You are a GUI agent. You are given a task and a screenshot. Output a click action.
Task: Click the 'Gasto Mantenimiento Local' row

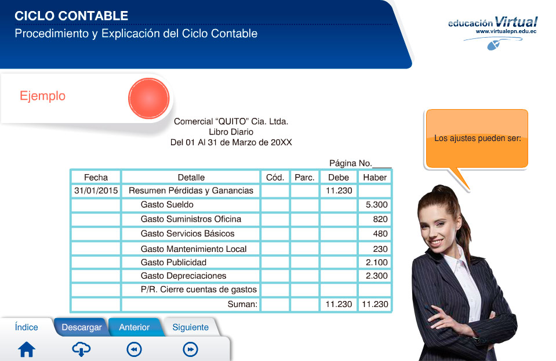(x=231, y=249)
